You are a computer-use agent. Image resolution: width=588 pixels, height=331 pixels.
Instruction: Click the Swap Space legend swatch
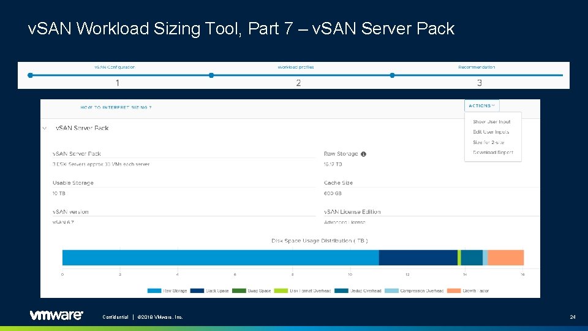tap(239, 291)
